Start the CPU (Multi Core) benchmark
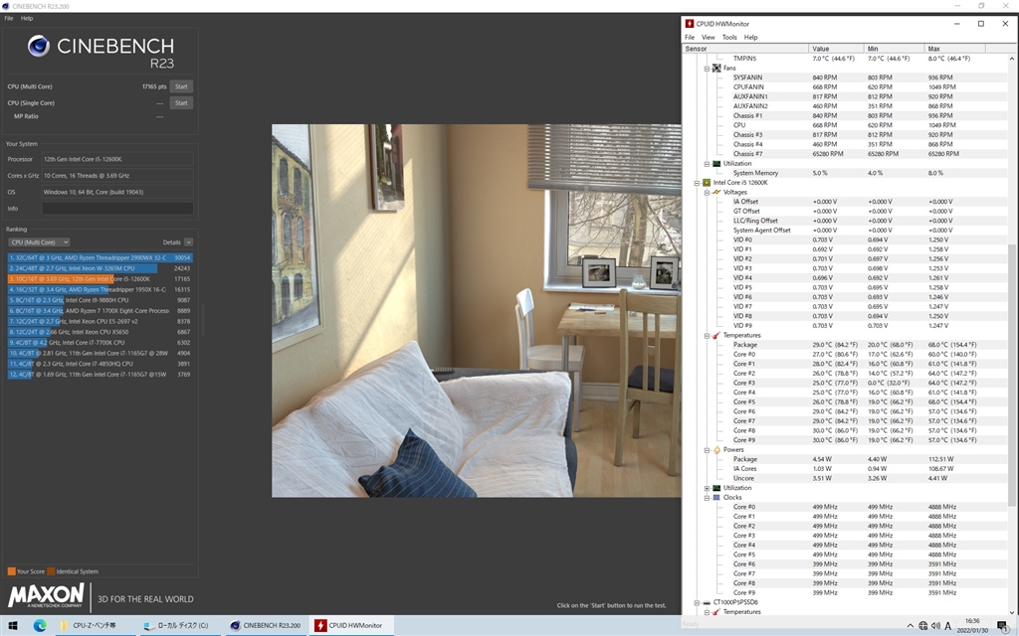Viewport: 1019px width, 636px height. pos(181,86)
